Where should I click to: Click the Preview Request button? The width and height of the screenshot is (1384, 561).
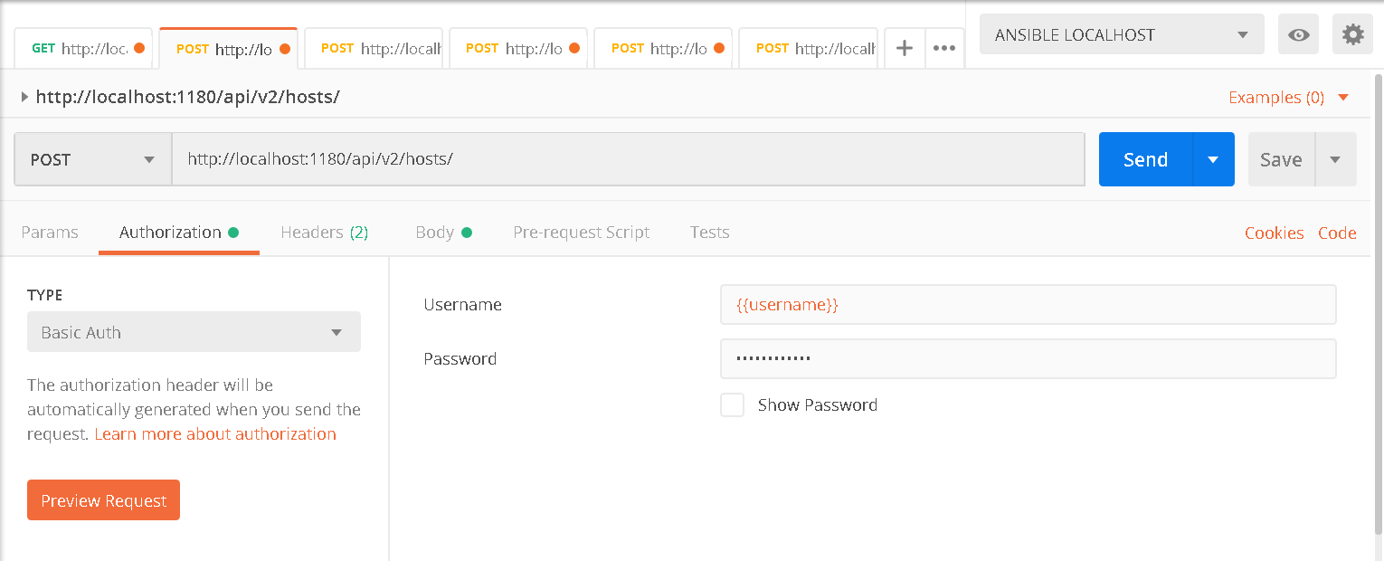pyautogui.click(x=103, y=500)
